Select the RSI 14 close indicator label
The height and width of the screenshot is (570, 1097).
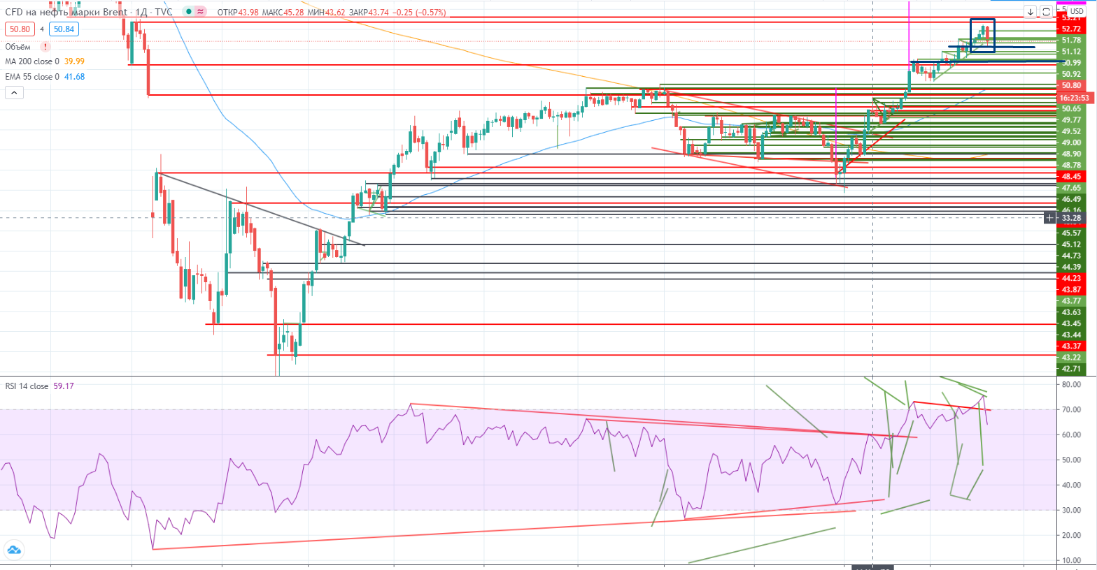pyautogui.click(x=27, y=386)
